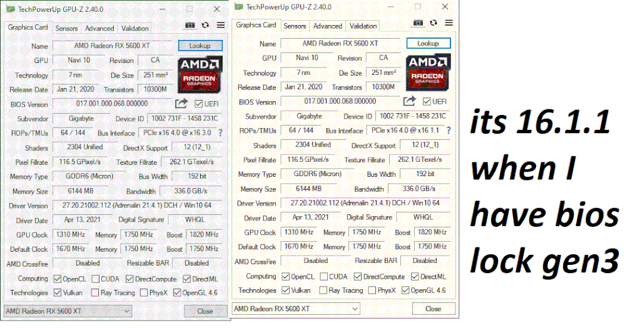Viewport: 625px width, 328px height.
Task: Click screenshot camera icon in right GPU-Z window
Action: (x=418, y=22)
